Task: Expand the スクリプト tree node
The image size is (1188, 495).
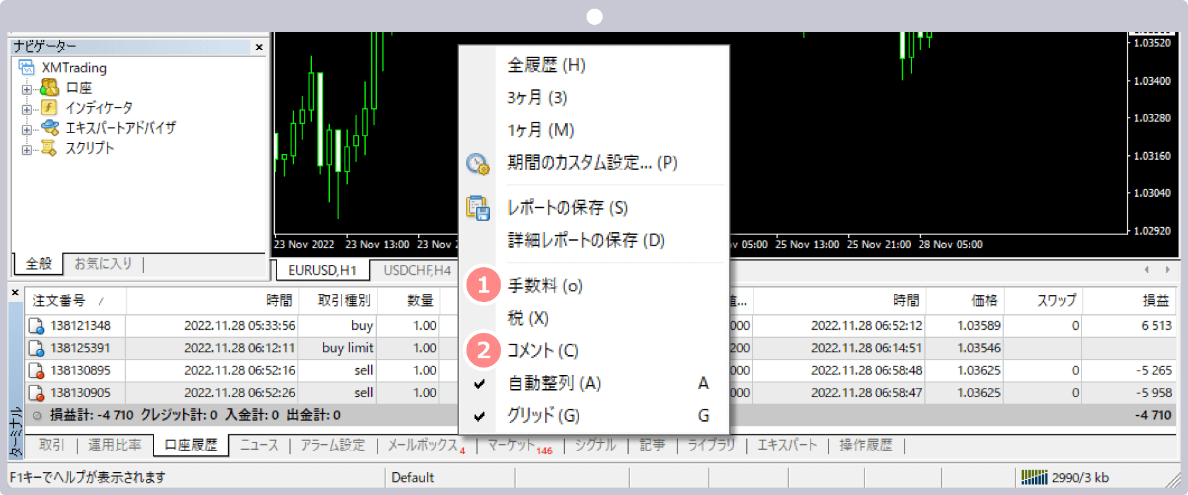Action: [x=27, y=150]
